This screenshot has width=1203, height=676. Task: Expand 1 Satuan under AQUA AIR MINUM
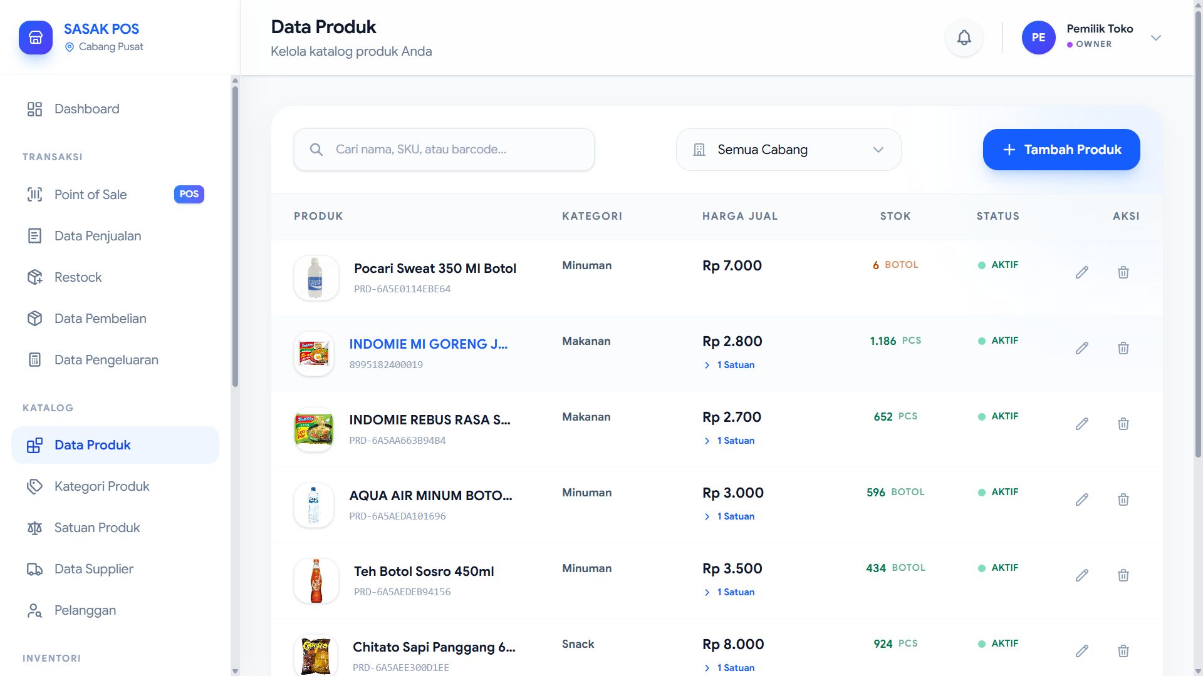[x=729, y=516]
